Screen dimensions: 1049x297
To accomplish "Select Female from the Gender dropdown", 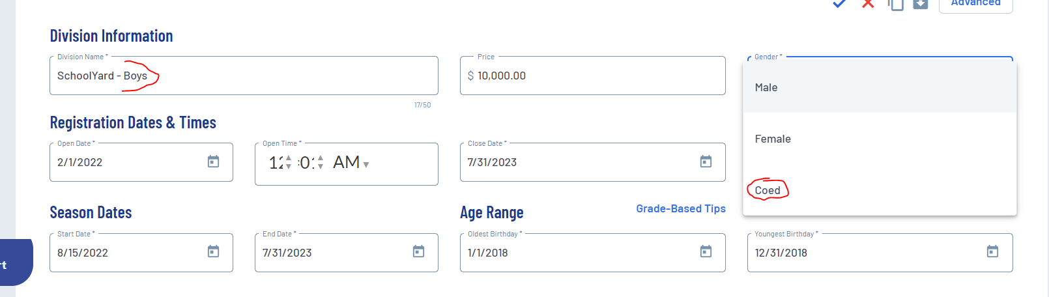I will (x=773, y=139).
